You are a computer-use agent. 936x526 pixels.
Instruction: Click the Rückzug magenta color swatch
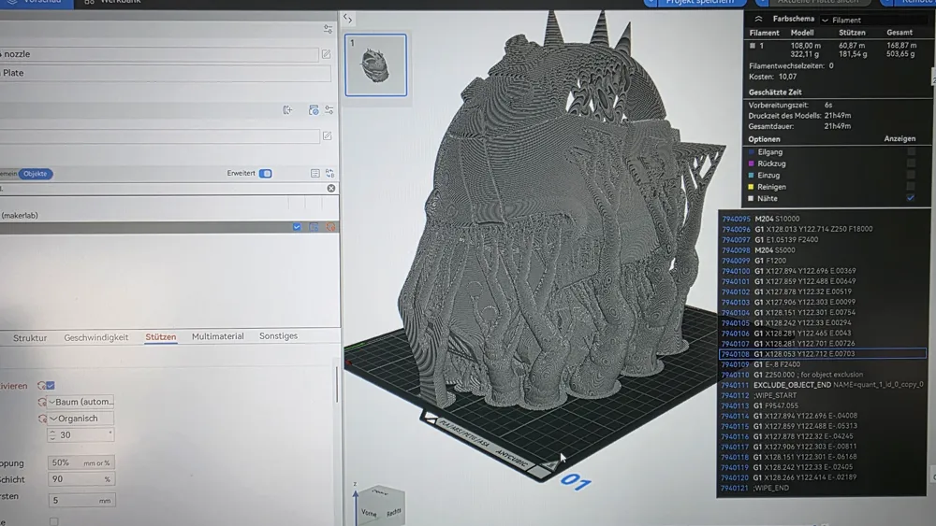[751, 163]
